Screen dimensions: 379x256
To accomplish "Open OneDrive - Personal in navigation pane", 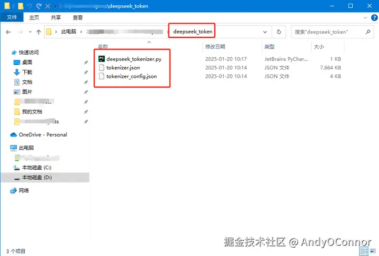I will tap(43, 135).
